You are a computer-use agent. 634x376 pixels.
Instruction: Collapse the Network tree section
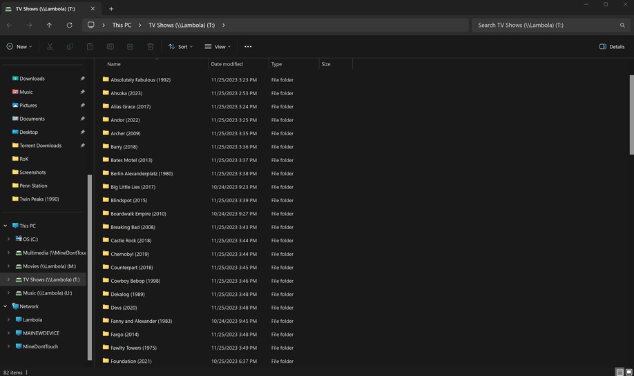(5, 306)
